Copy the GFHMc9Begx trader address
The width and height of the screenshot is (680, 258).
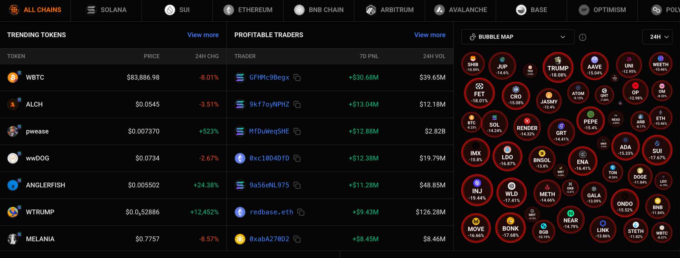pos(297,78)
